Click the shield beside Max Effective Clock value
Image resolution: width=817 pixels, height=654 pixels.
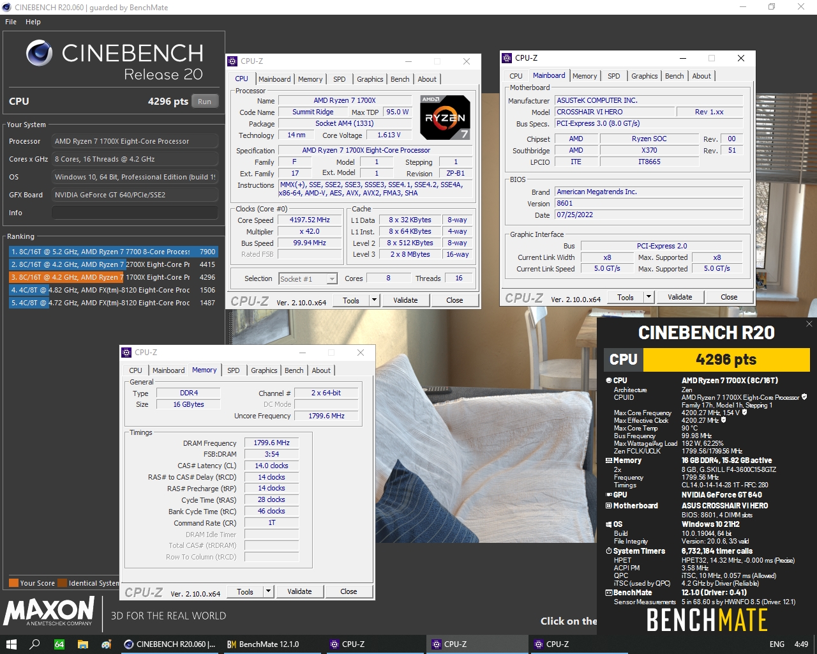pyautogui.click(x=723, y=420)
